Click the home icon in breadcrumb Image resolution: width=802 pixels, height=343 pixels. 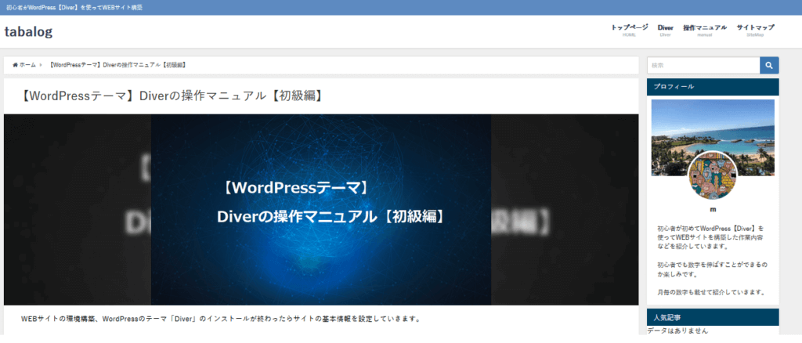(15, 65)
